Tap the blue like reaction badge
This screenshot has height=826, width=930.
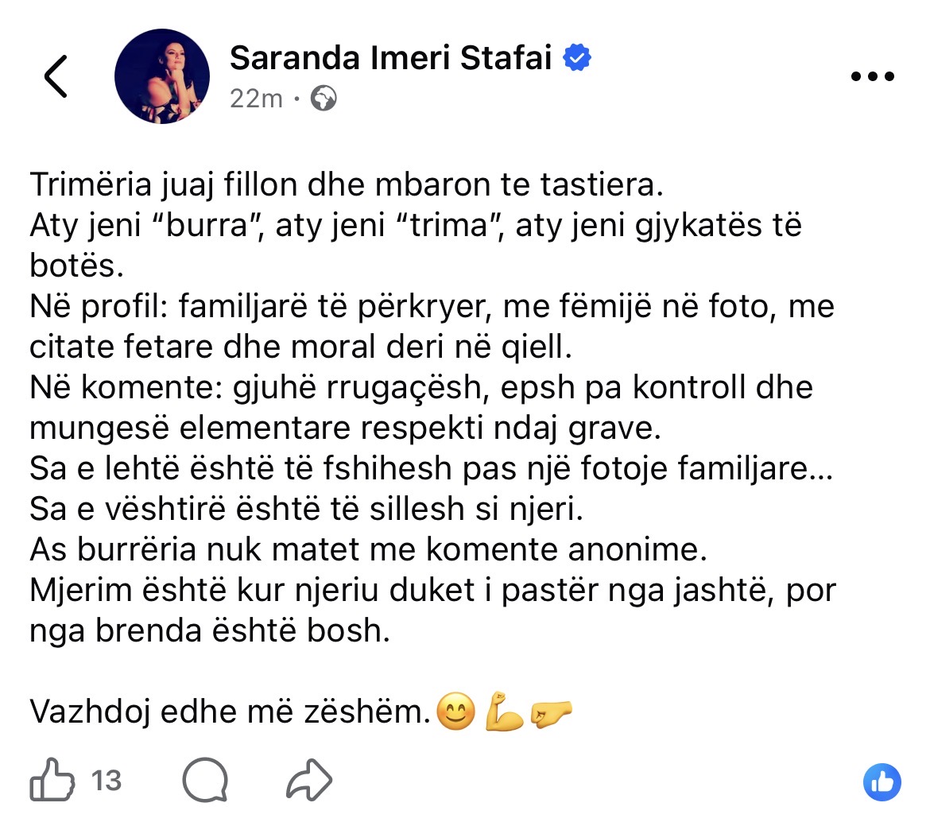point(882,782)
